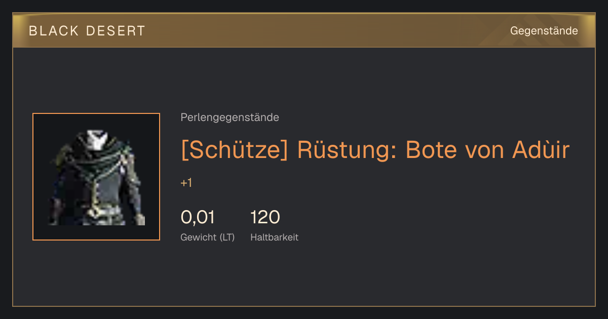Click the name Adùir in item title

pyautogui.click(x=541, y=149)
